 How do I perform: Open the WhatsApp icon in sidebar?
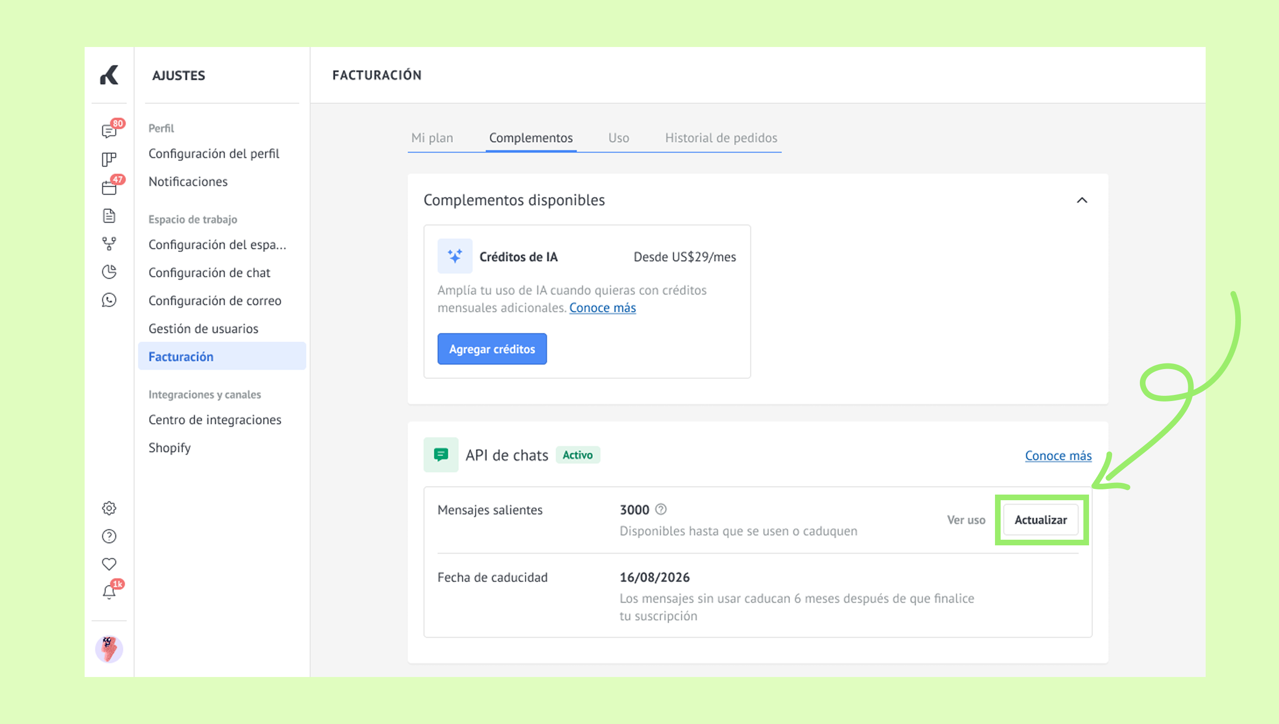tap(110, 300)
